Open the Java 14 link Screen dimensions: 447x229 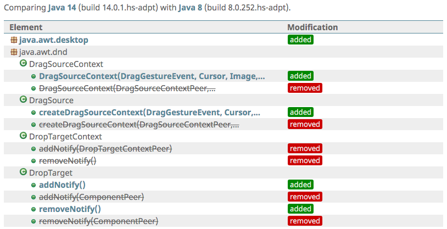point(62,8)
